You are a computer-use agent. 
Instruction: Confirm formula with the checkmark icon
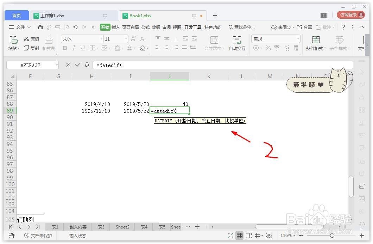pyautogui.click(x=77, y=65)
